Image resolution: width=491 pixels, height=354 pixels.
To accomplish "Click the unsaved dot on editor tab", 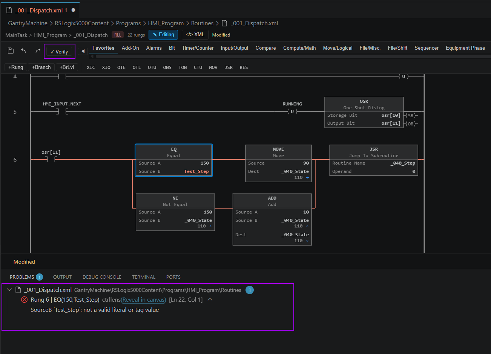I will (73, 10).
